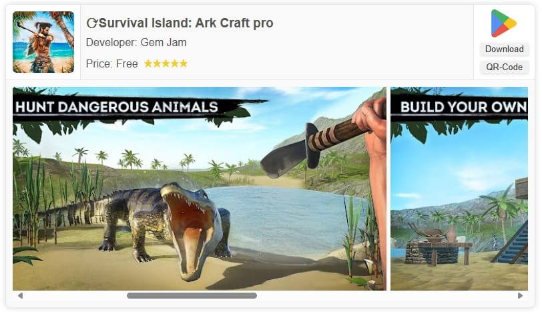Click the Price: Free label
The height and width of the screenshot is (314, 542).
click(112, 64)
